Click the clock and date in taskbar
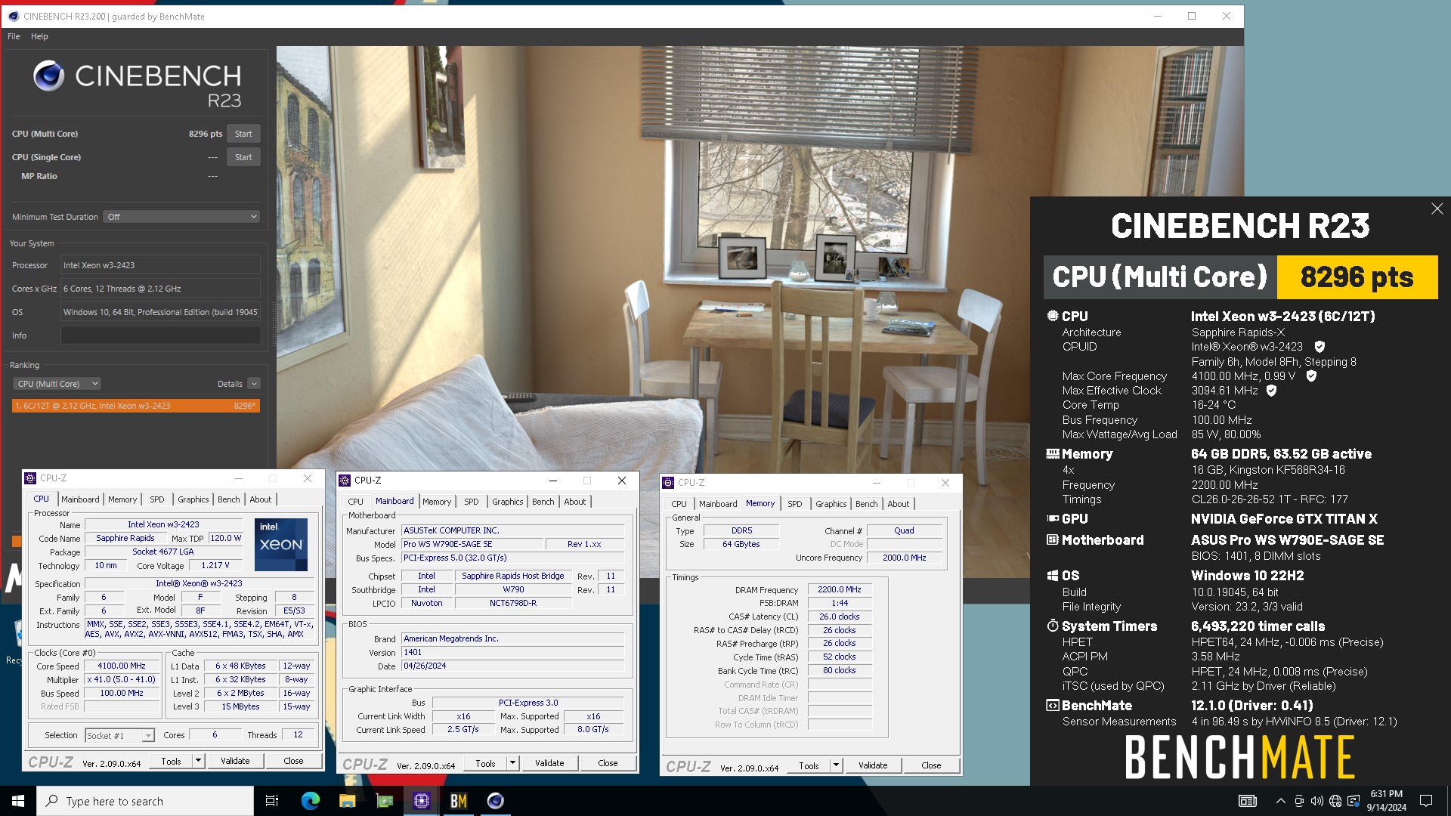 click(x=1386, y=801)
